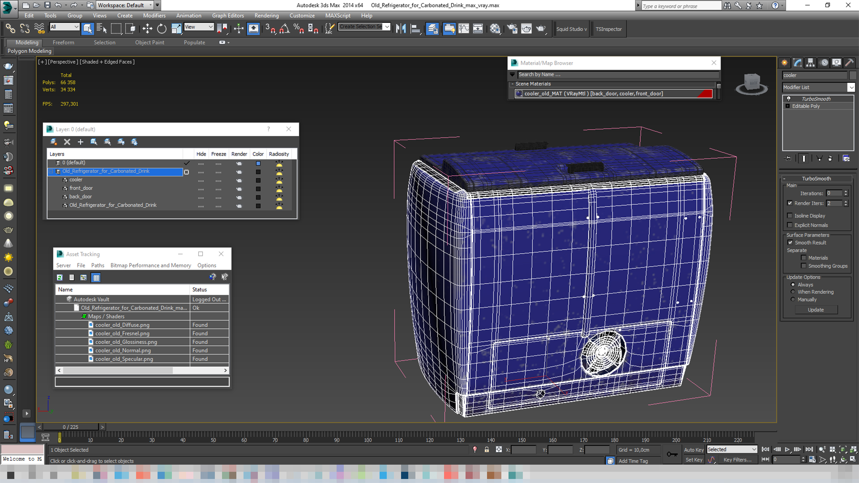The height and width of the screenshot is (483, 859).
Task: Open the Key Filters dialog
Action: (737, 459)
